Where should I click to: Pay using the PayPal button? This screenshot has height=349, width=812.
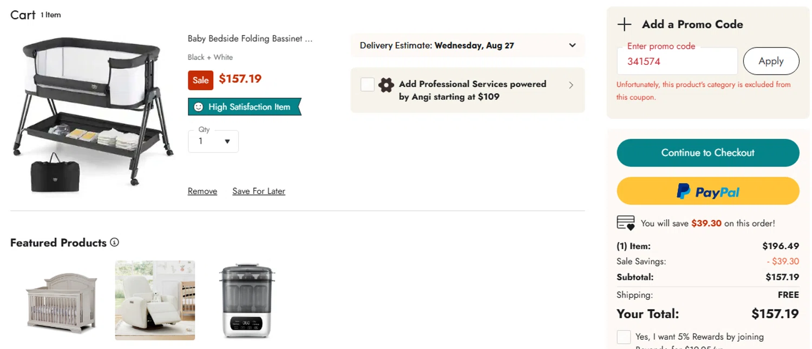708,191
